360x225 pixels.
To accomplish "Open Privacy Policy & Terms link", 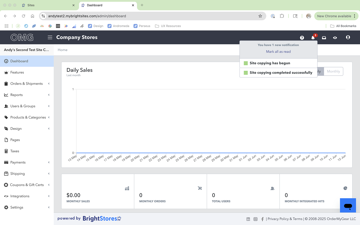I will click(285, 219).
